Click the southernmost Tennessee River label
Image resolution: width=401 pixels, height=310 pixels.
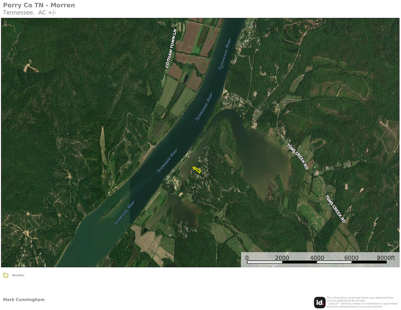click(124, 213)
